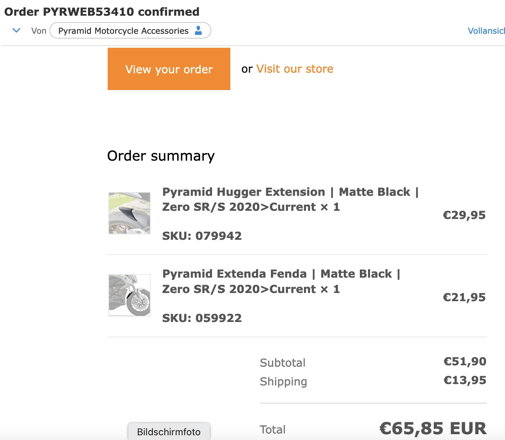505x440 pixels.
Task: Click the €65,85 EUR total amount
Action: tap(433, 429)
